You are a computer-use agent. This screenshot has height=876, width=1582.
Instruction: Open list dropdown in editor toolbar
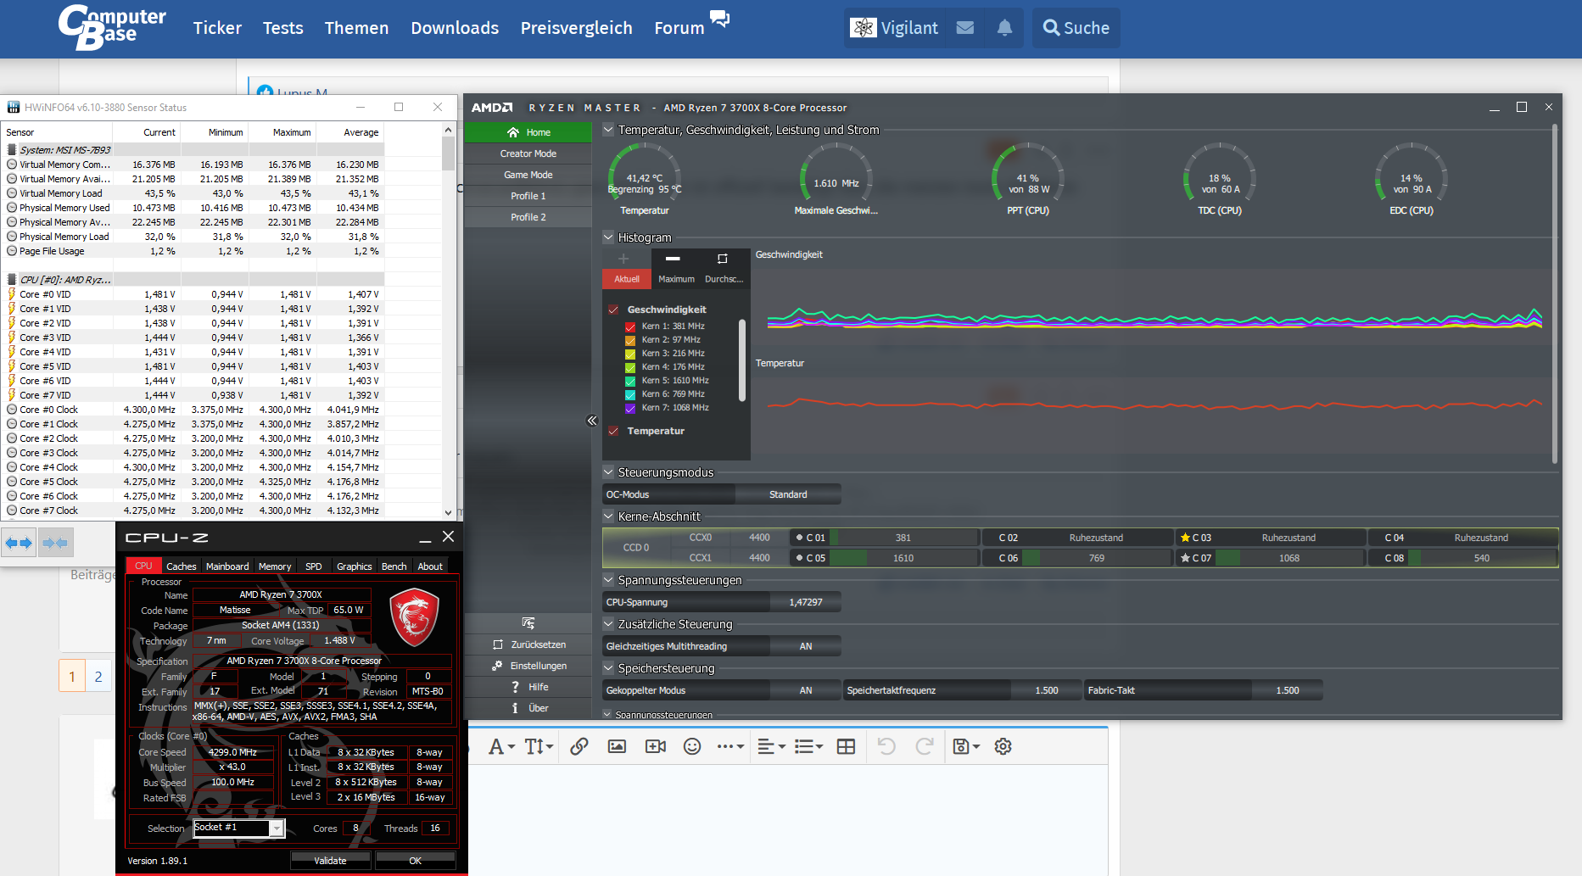pyautogui.click(x=808, y=746)
